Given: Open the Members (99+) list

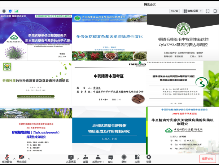Looking at the screenshot, I should [x=98, y=158].
